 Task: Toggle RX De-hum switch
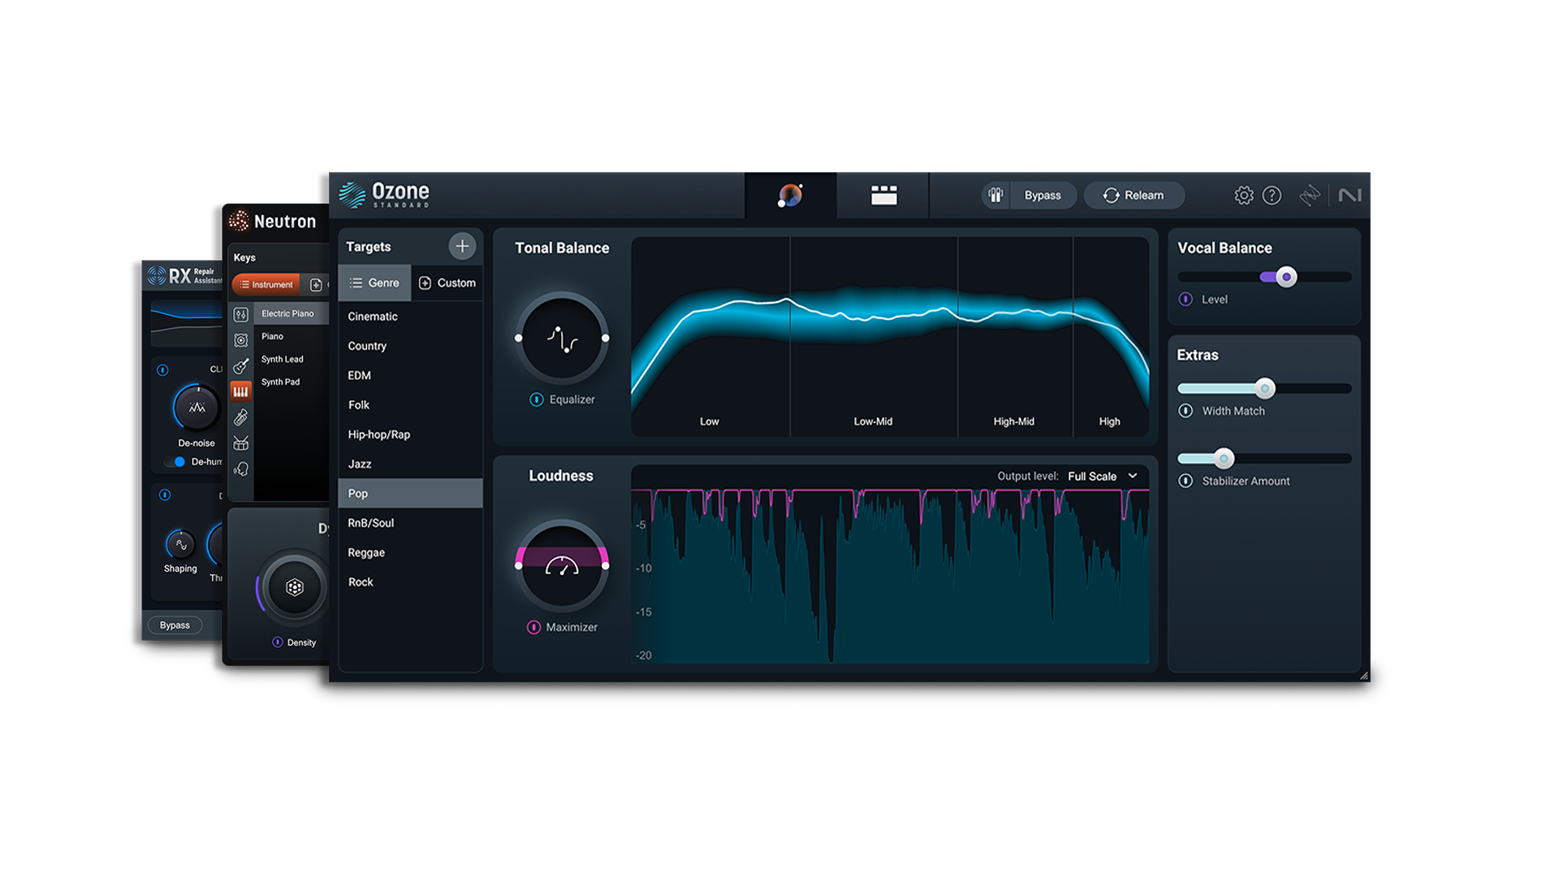tap(175, 461)
